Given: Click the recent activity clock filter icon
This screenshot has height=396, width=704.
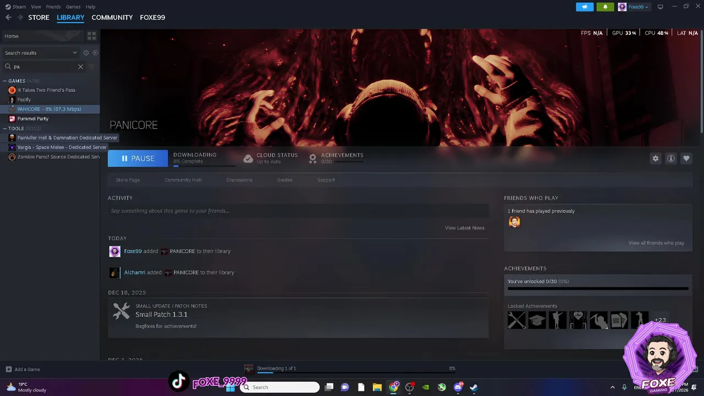Looking at the screenshot, I should click(x=86, y=53).
